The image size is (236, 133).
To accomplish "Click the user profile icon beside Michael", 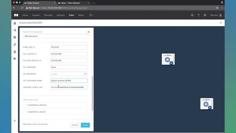I will [x=221, y=15].
